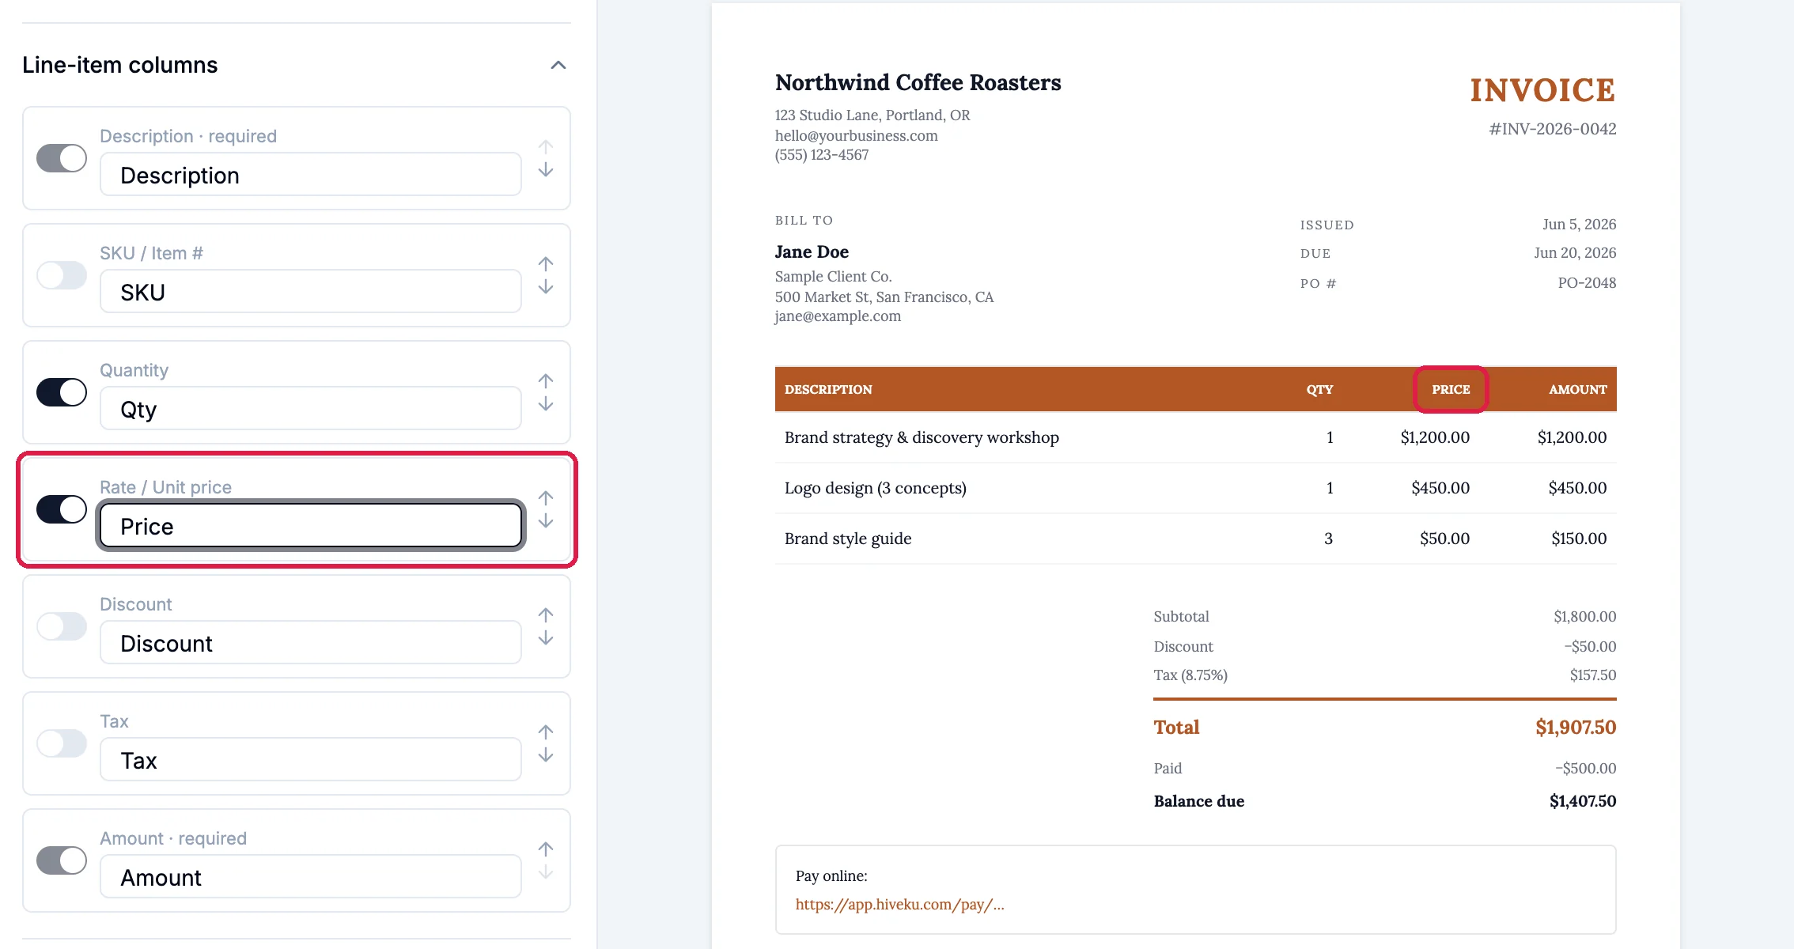Open the hiveku pay online link

[900, 905]
